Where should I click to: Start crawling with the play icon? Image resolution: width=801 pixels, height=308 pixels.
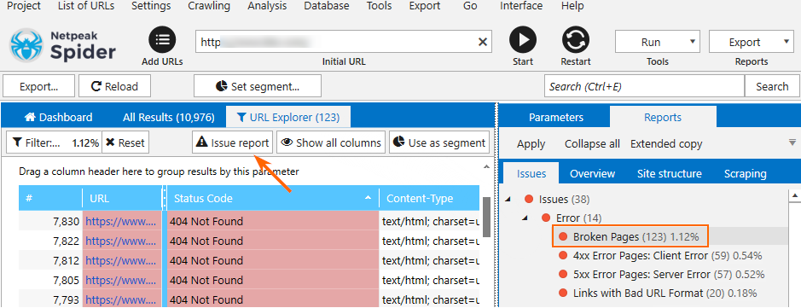click(523, 40)
